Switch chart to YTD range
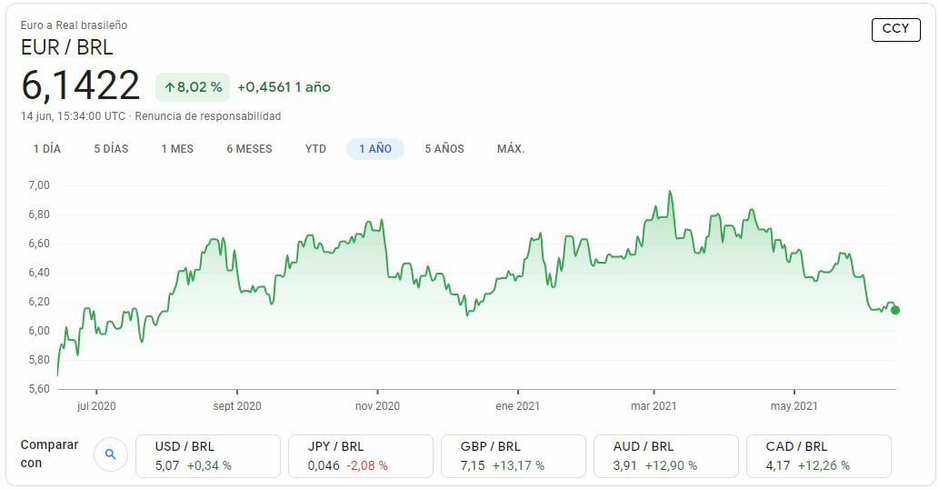The width and height of the screenshot is (939, 489). coord(315,149)
